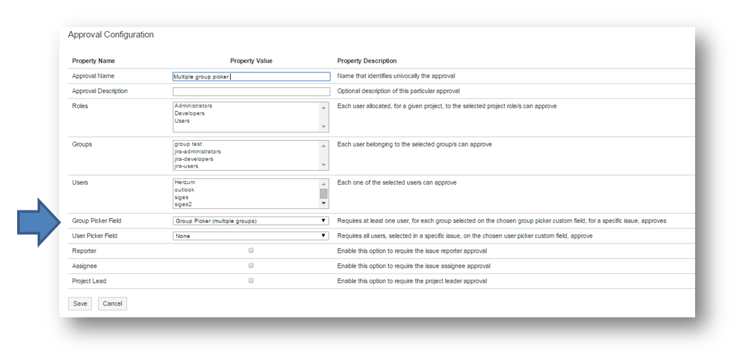Image resolution: width=734 pixels, height=351 pixels.
Task: Select Herzum in the Users list
Action: tap(185, 182)
